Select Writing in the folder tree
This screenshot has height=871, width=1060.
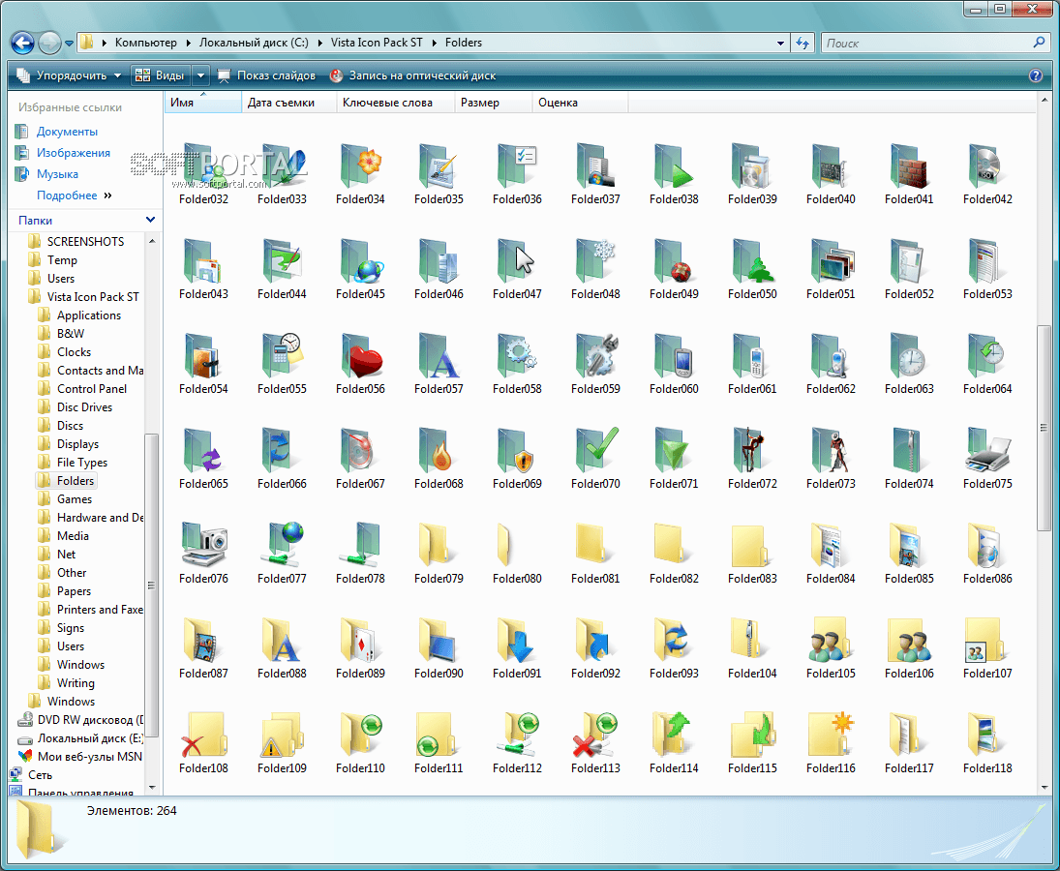pyautogui.click(x=76, y=683)
